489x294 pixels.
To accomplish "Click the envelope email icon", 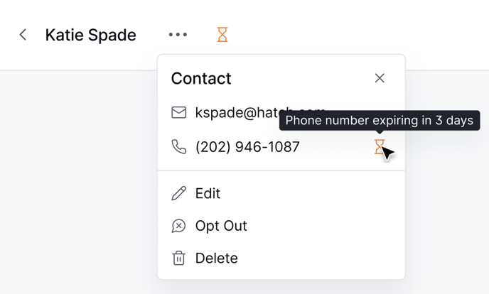I will click(179, 113).
